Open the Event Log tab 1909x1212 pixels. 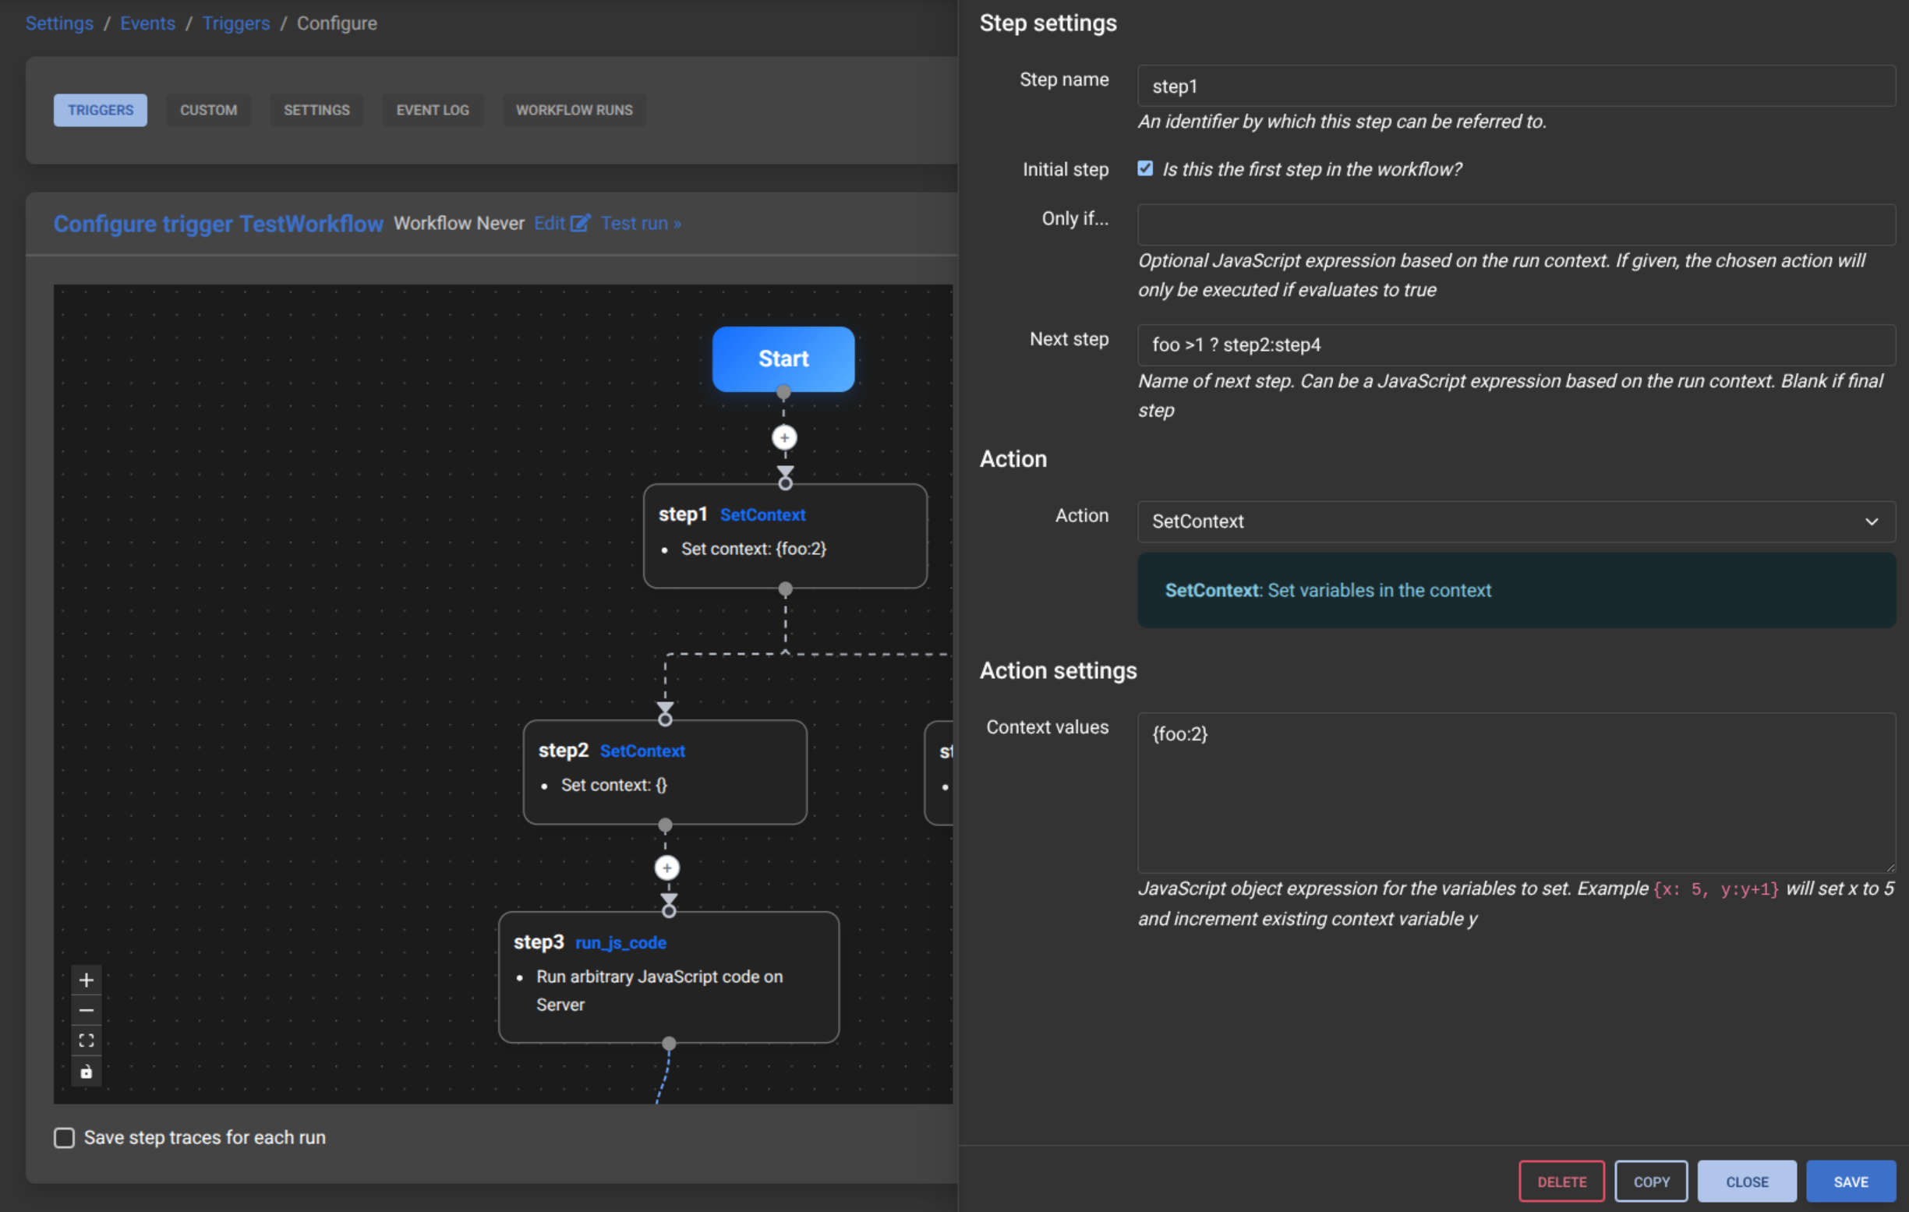433,110
